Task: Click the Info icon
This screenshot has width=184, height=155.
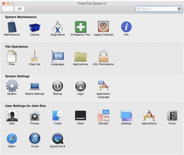Action: pos(126,27)
